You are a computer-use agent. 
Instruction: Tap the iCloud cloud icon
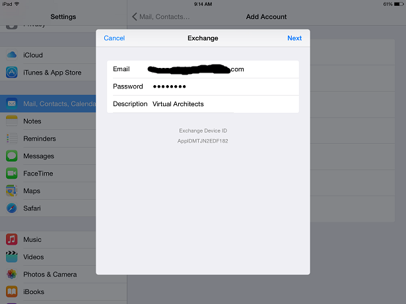[12, 55]
